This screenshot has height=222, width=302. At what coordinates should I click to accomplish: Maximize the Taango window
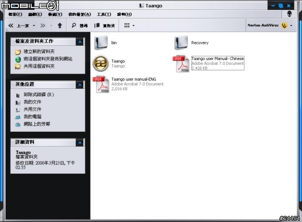coord(281,6)
